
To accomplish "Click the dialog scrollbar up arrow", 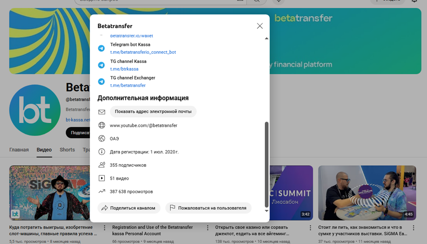I will click(x=267, y=38).
